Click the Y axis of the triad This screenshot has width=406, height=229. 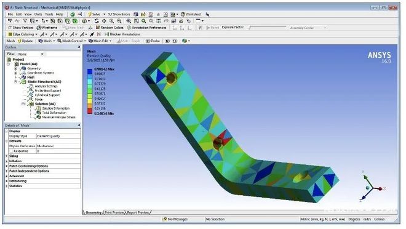point(365,177)
